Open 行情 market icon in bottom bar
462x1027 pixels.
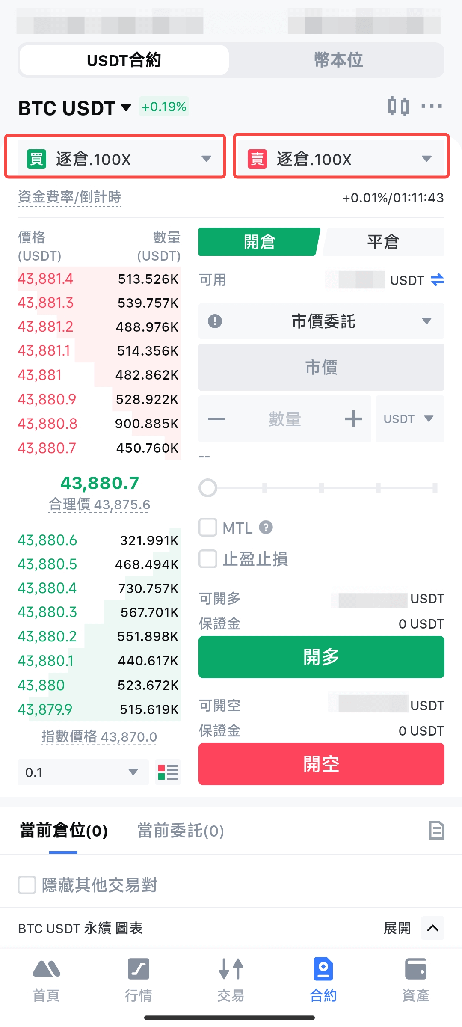pyautogui.click(x=138, y=978)
